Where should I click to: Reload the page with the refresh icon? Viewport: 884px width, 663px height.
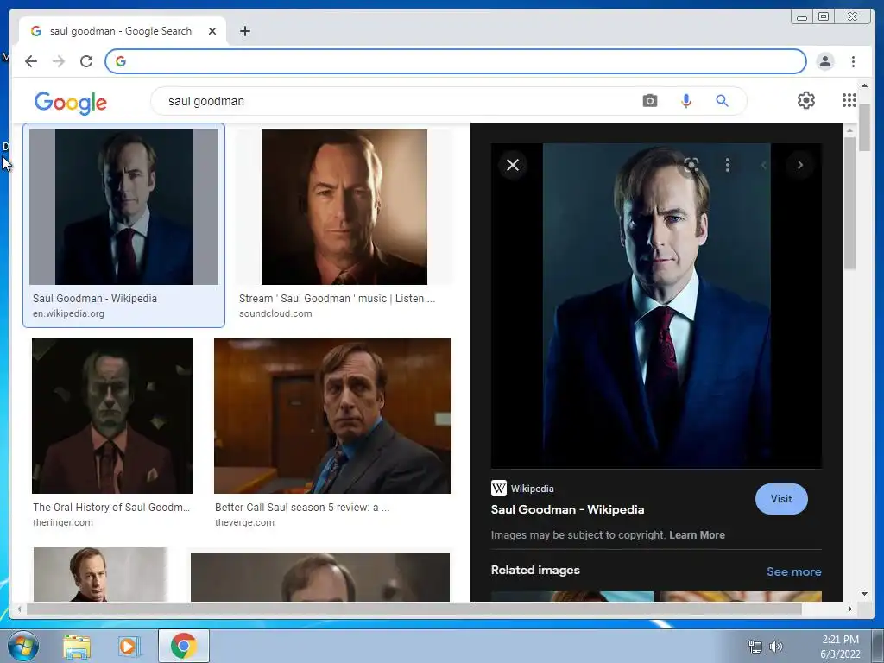pyautogui.click(x=86, y=61)
